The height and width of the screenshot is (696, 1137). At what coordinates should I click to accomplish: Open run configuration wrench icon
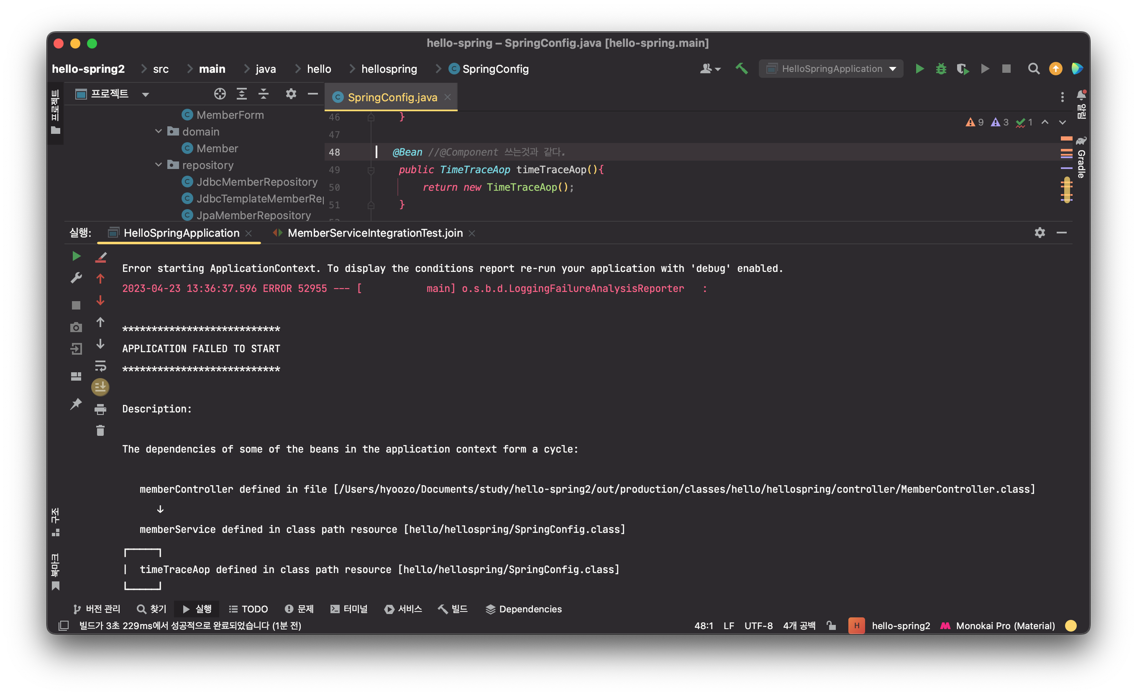76,278
